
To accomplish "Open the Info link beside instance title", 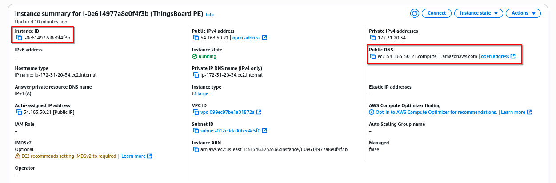I will [209, 15].
